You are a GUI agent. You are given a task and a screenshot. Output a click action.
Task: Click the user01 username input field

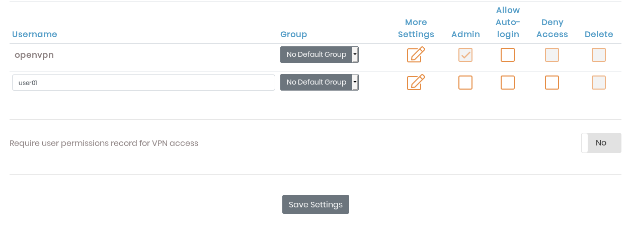coord(143,83)
